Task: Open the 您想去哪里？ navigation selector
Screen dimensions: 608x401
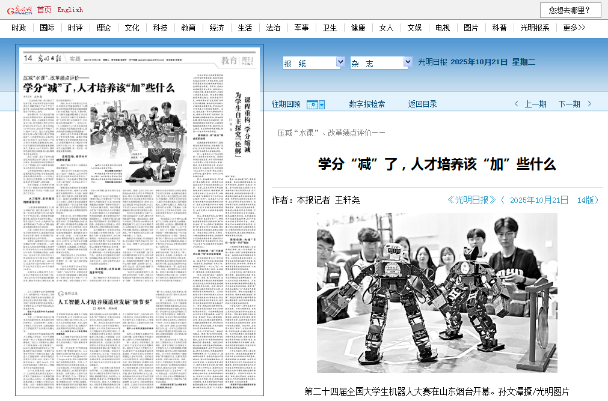Action: click(x=570, y=10)
